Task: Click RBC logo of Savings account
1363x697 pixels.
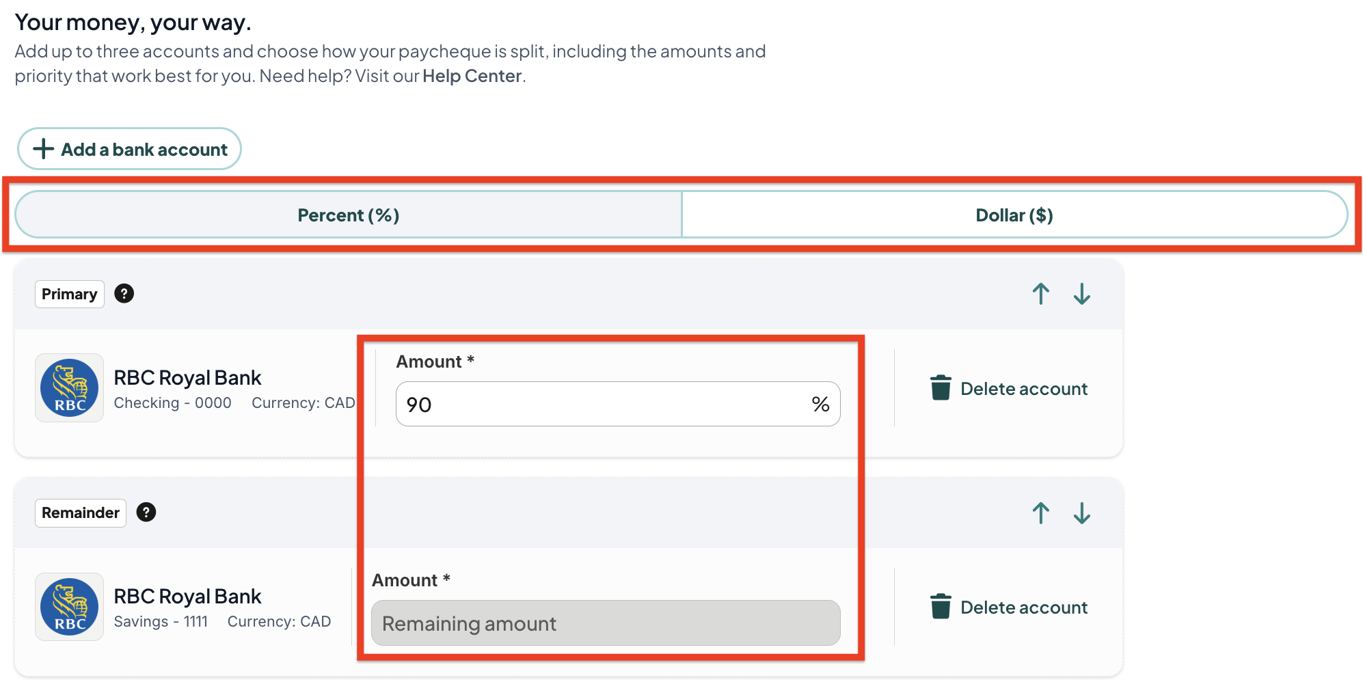Action: point(69,607)
